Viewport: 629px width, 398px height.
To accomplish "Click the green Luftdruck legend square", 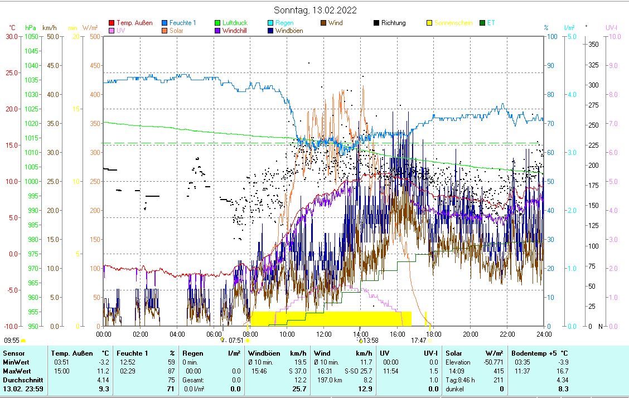I will tap(217, 23).
